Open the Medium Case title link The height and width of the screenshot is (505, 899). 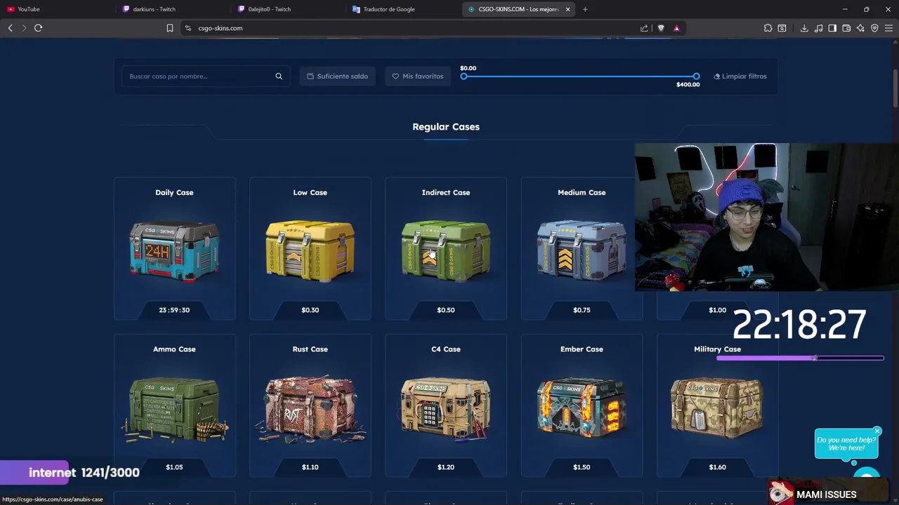click(582, 192)
